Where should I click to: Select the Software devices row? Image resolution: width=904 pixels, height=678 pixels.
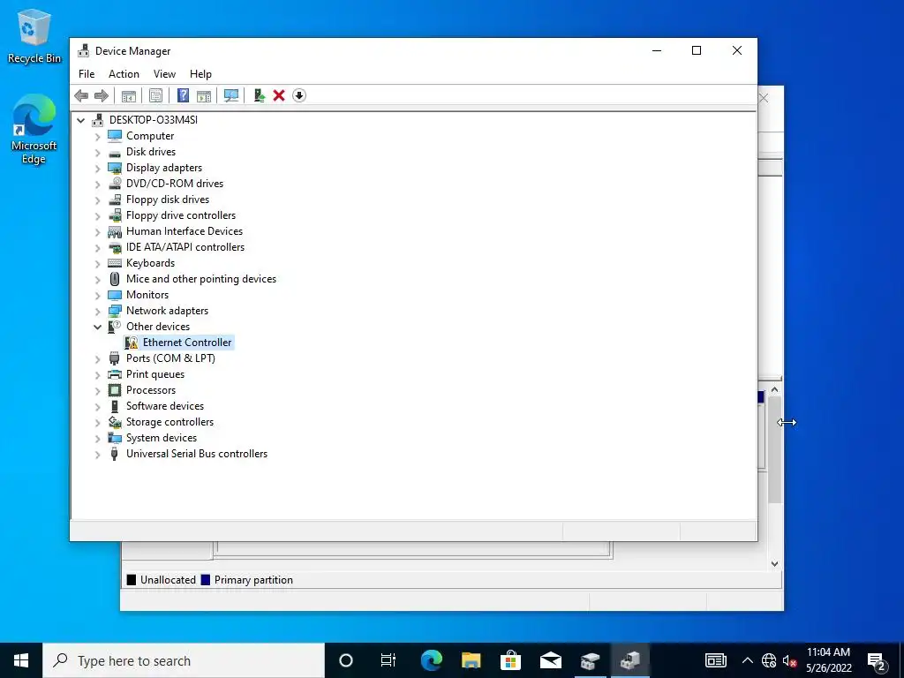(x=164, y=406)
